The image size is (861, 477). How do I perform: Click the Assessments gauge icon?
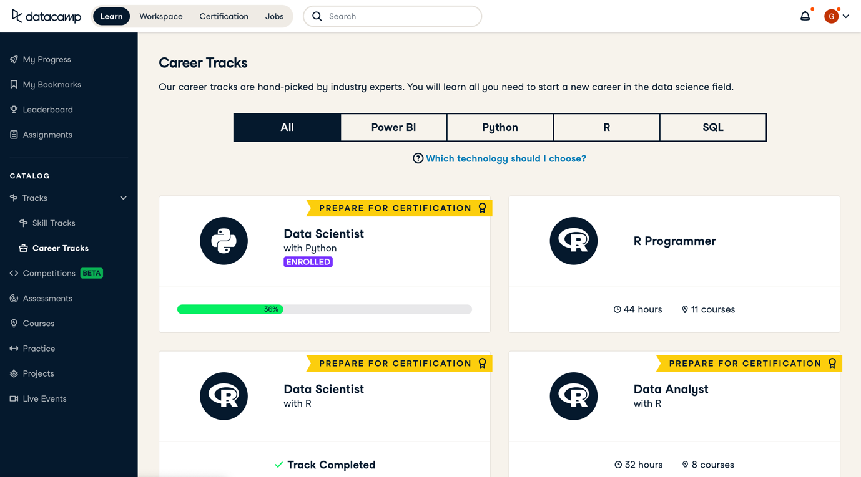14,298
